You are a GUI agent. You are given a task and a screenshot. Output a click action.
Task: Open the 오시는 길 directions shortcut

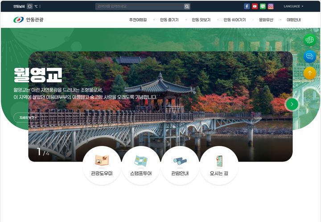point(219,165)
